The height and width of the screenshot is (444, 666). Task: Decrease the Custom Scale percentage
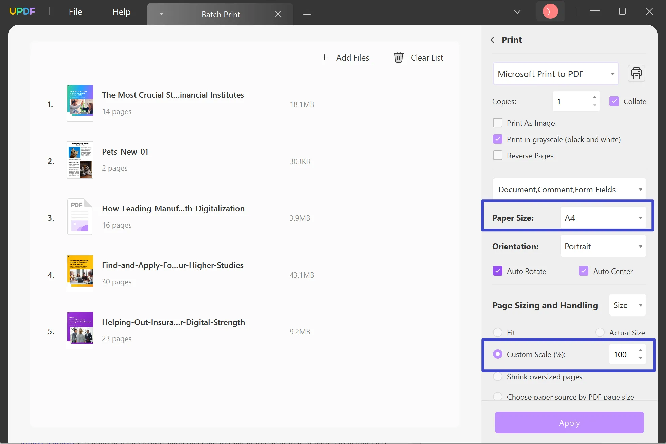pos(641,358)
